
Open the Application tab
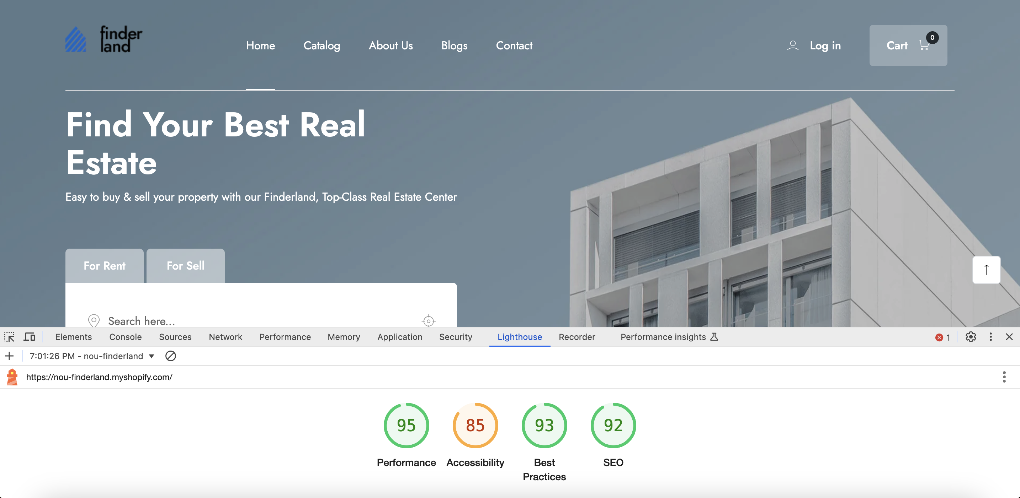tap(400, 337)
